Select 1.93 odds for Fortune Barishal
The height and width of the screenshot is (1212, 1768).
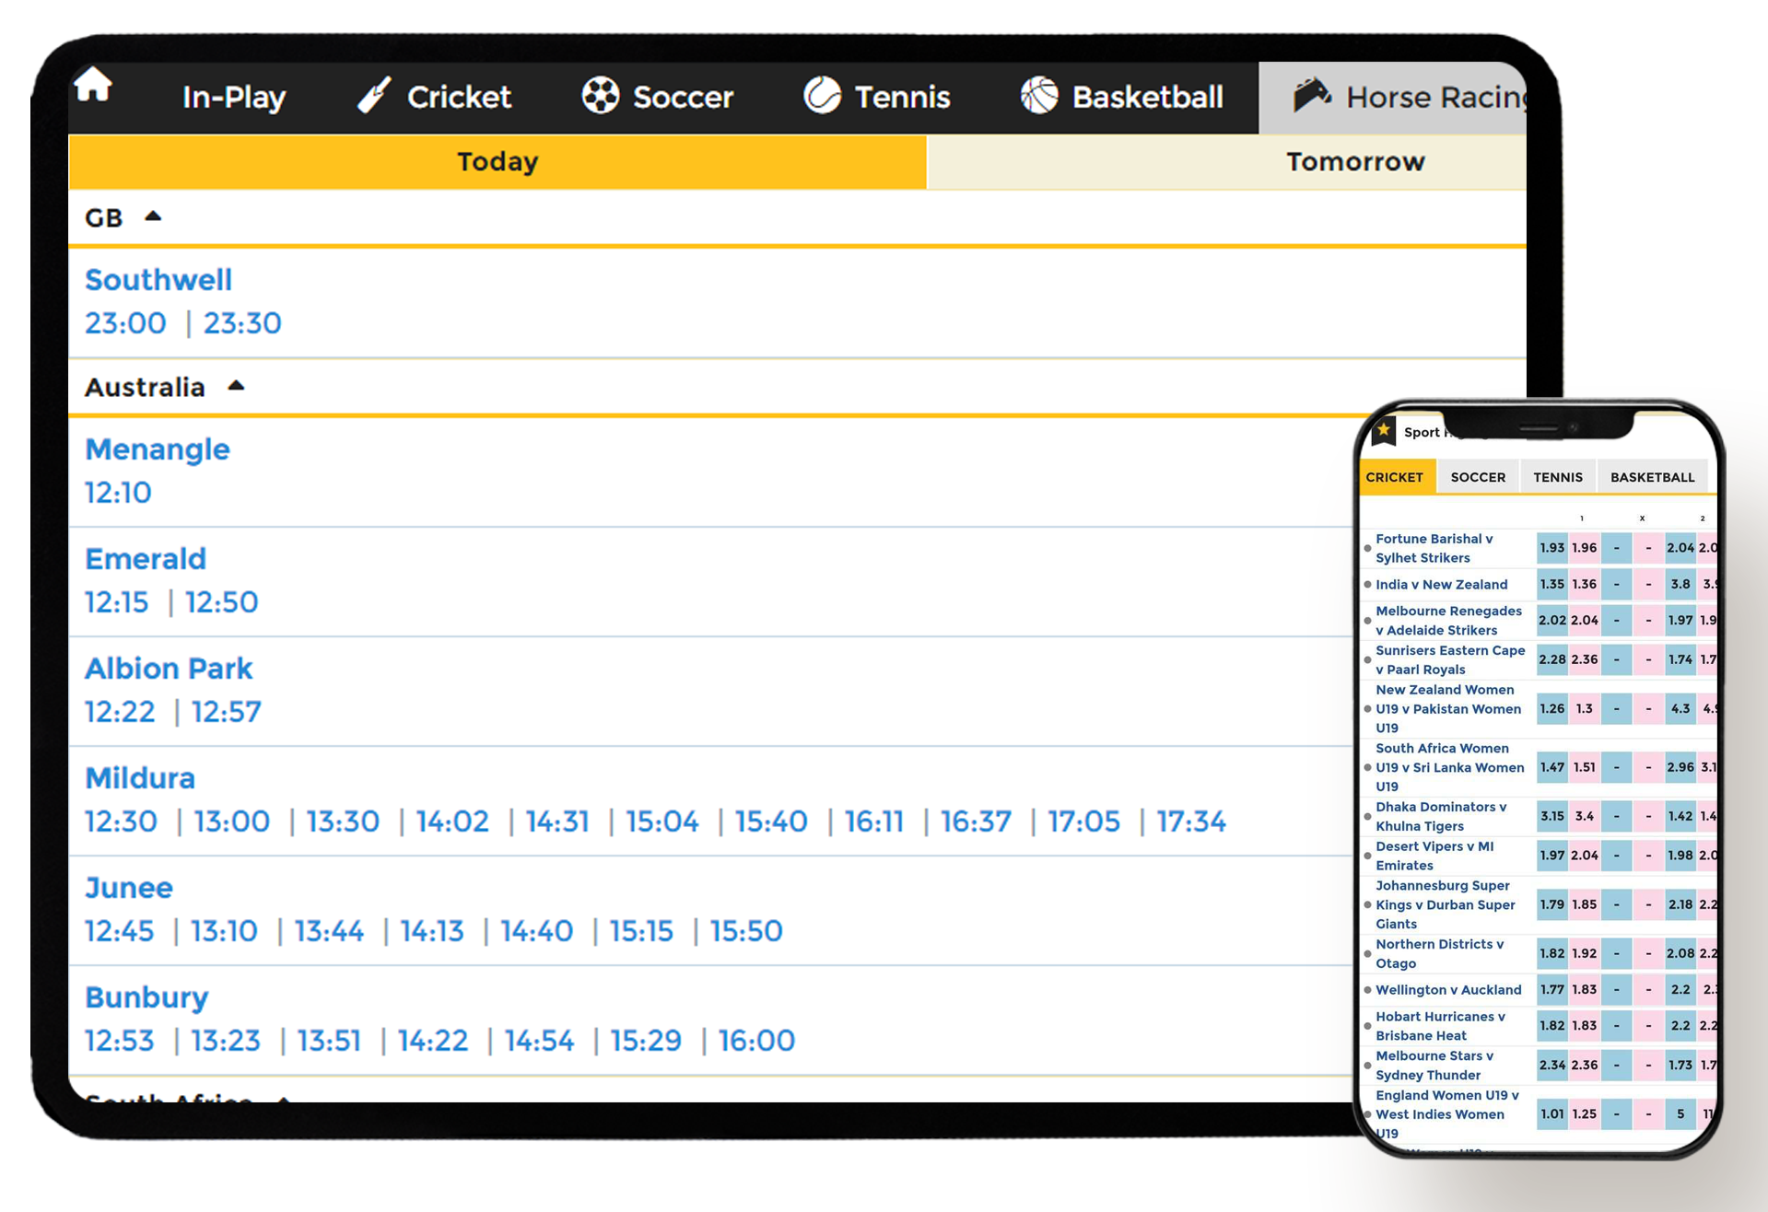(x=1551, y=548)
